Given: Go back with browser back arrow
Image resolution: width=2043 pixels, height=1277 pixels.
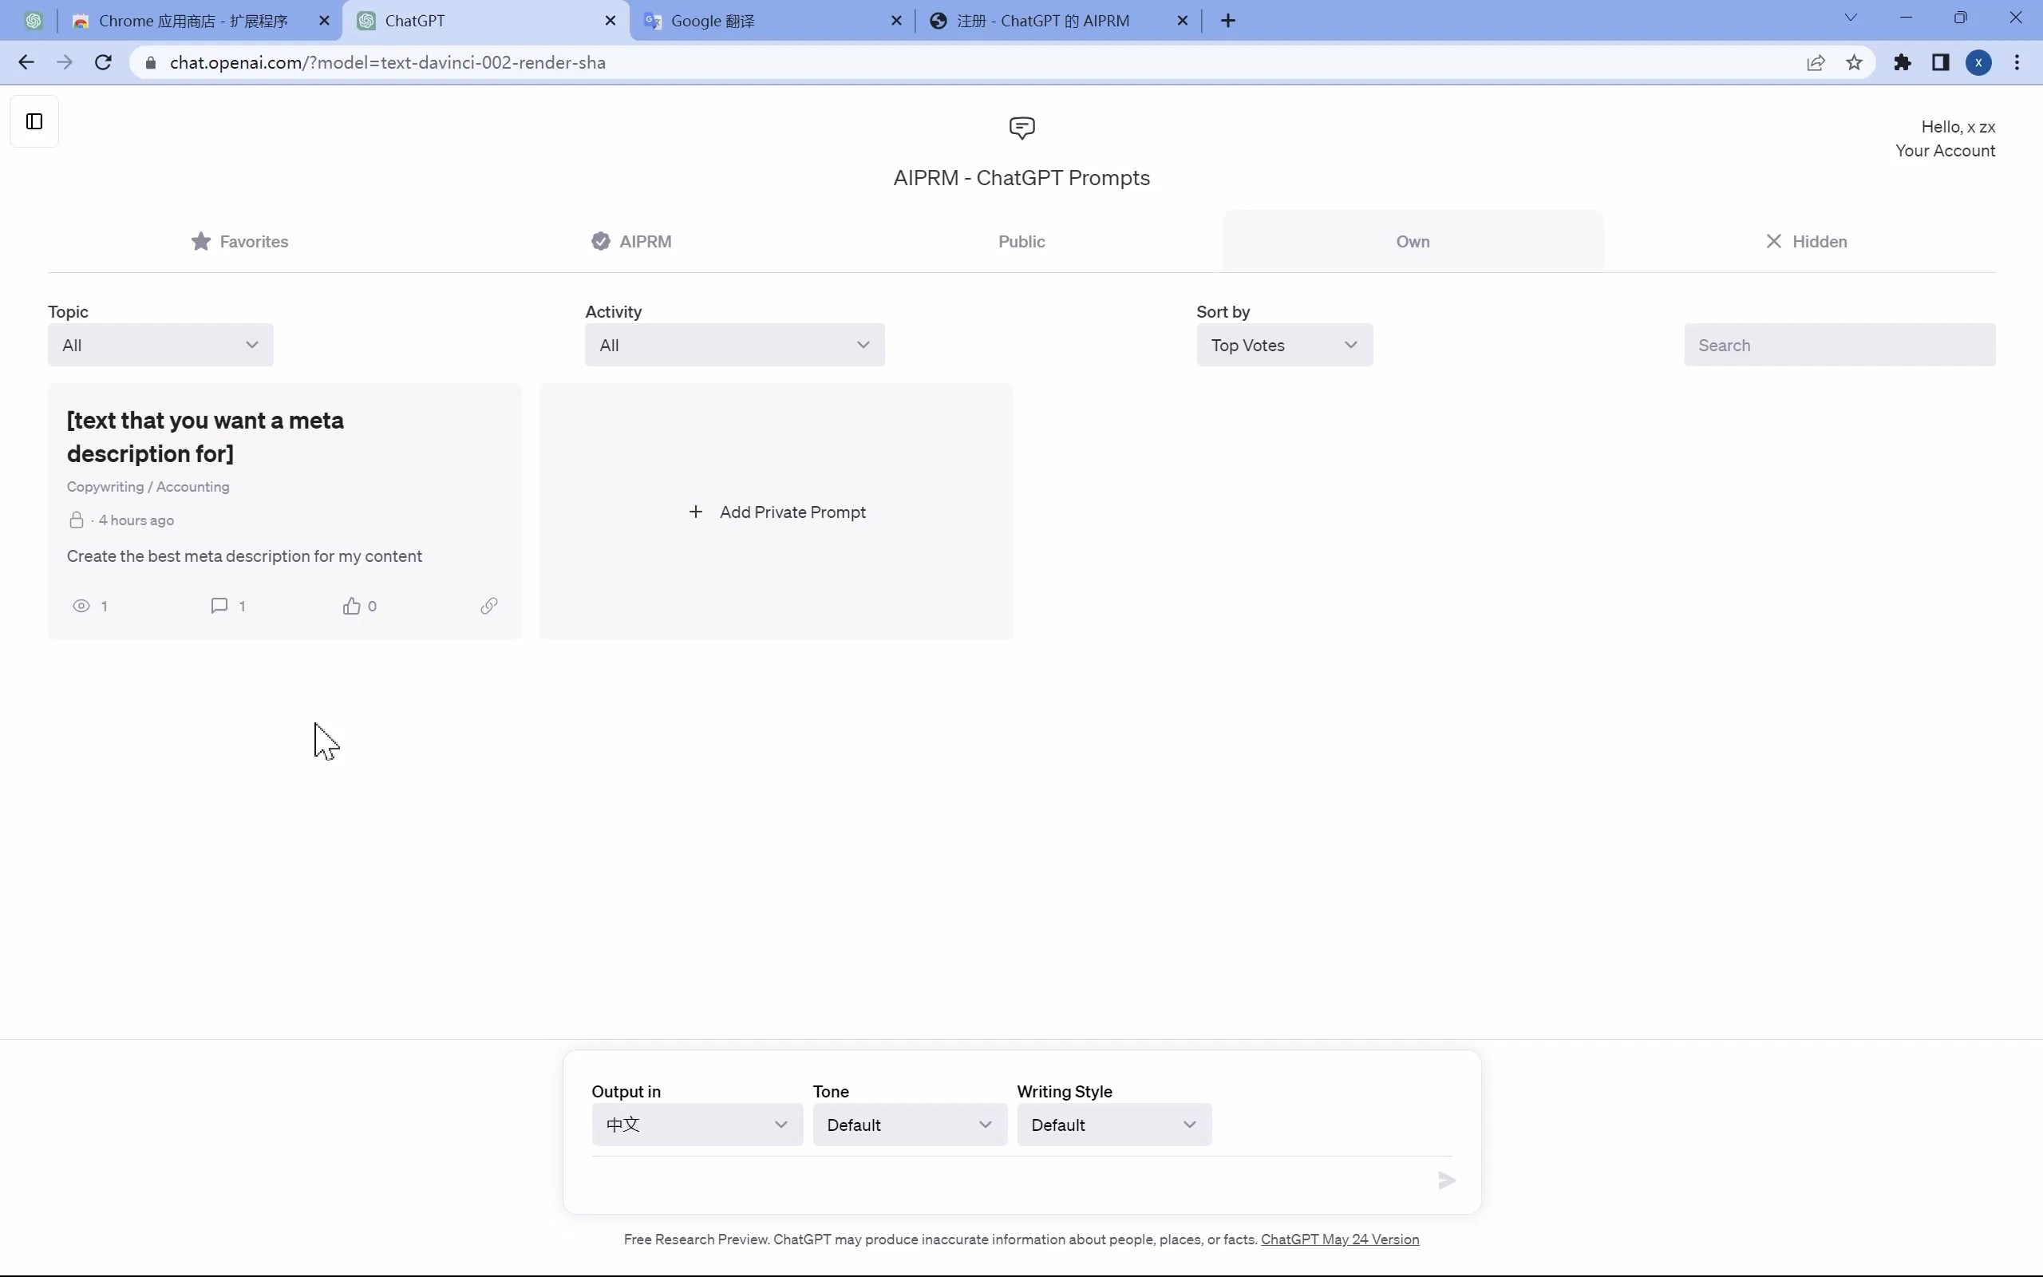Looking at the screenshot, I should pyautogui.click(x=26, y=62).
